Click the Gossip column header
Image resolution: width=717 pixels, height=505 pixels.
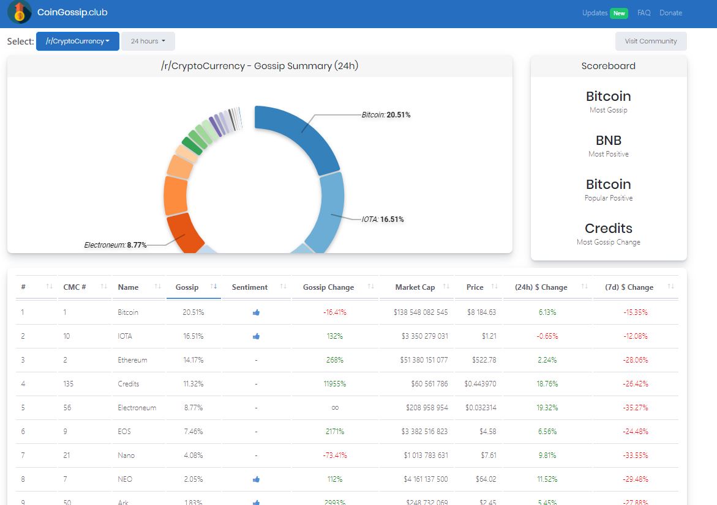tap(187, 287)
